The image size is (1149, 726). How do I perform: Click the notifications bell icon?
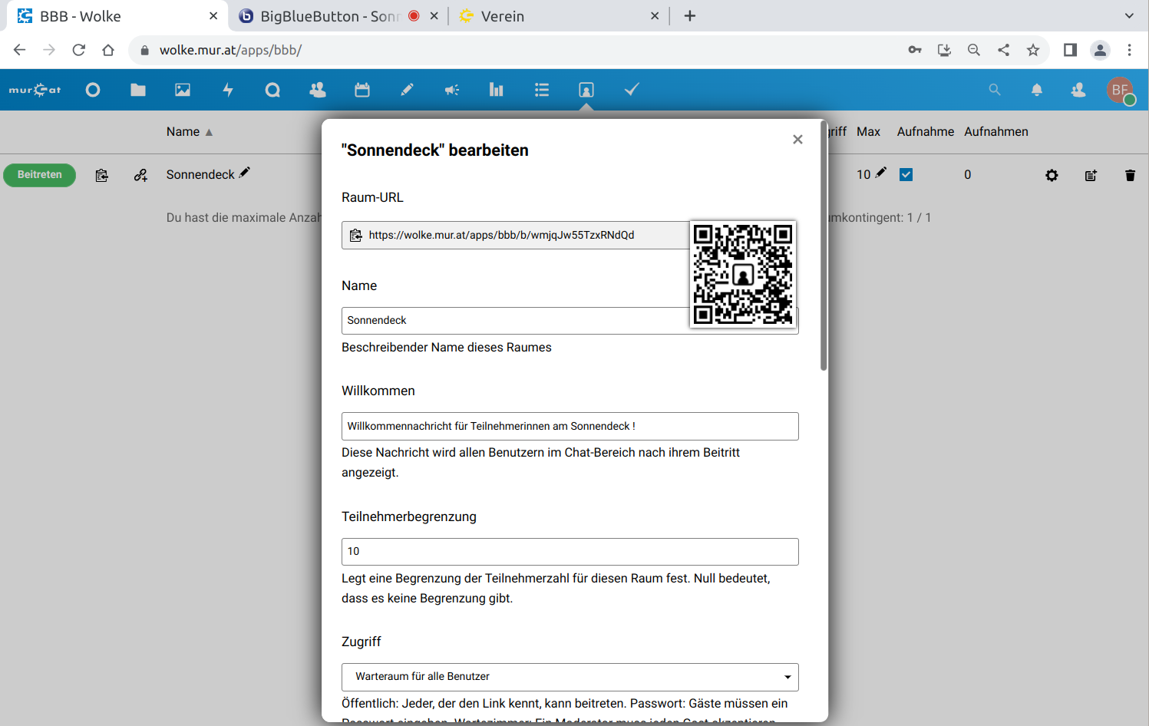coord(1037,90)
